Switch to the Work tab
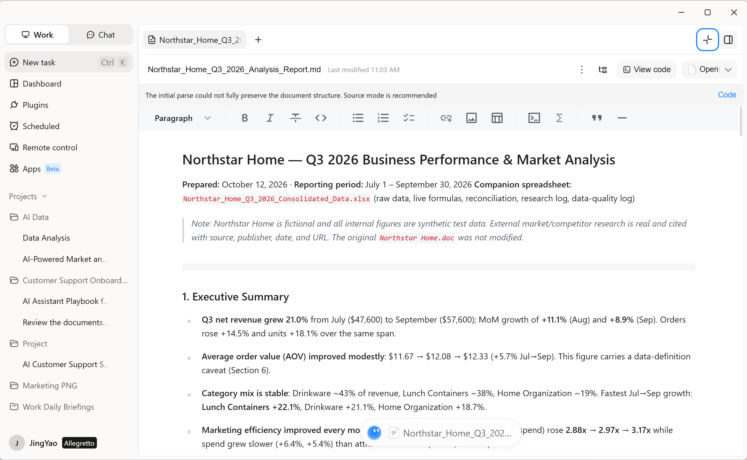Viewport: 747px width, 460px height. pos(37,35)
